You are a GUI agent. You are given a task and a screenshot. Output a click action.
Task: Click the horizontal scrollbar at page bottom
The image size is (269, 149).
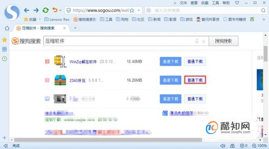108,140
